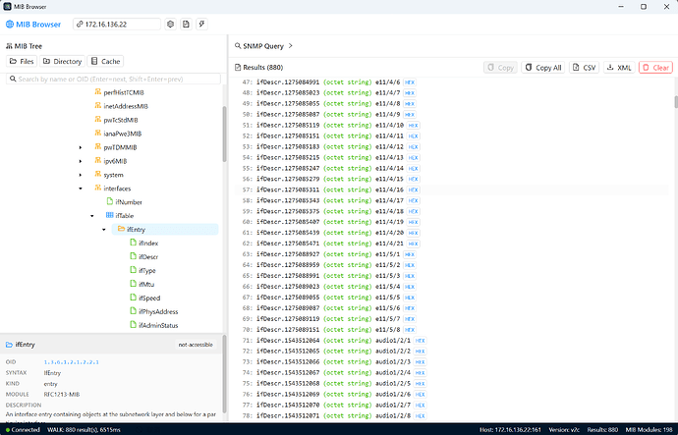Select the ifNumber tree node label
Screen dimensions: 678x435
[x=129, y=201]
